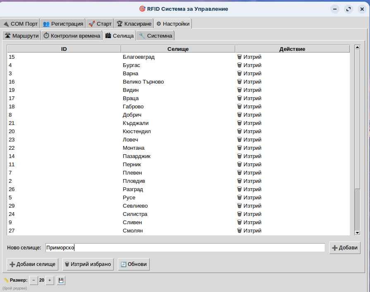370x292 pixels.
Task: Click the Обнови refresh button
Action: click(x=134, y=264)
